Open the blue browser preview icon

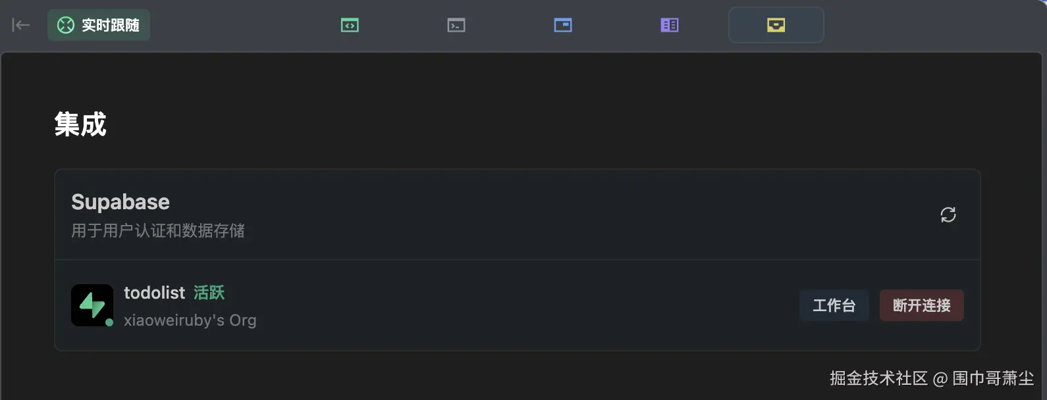click(563, 25)
